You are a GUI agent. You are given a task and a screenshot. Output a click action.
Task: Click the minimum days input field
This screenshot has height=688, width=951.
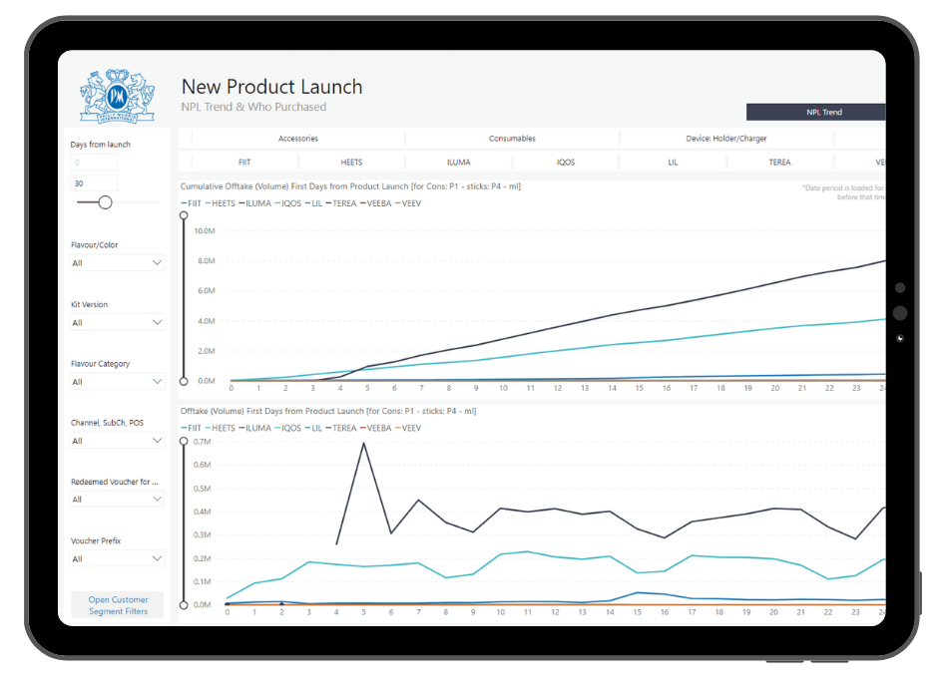tap(94, 163)
